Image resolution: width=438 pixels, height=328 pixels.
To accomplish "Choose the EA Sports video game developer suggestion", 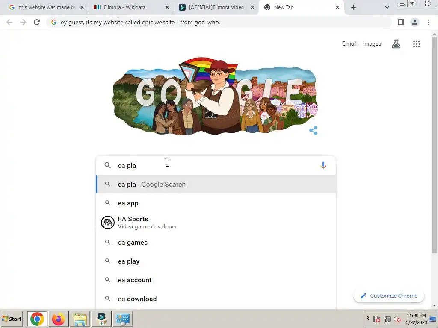I will [216, 223].
